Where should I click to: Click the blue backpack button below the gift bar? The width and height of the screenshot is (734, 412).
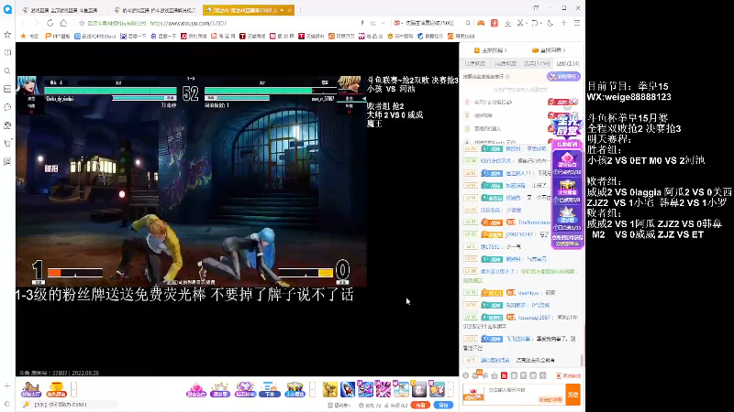[443, 405]
